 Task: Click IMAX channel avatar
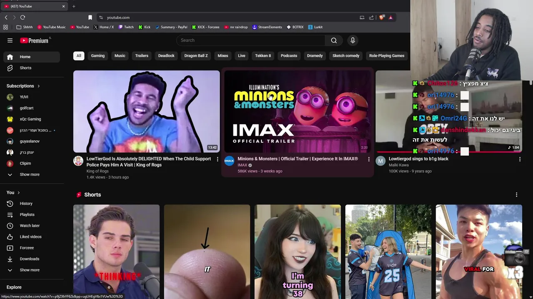(229, 161)
